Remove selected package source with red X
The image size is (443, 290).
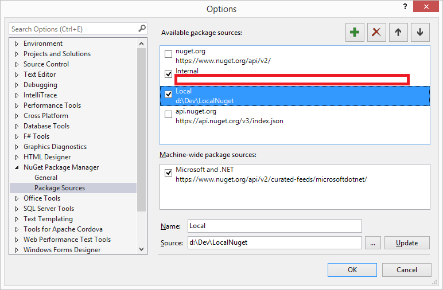376,33
